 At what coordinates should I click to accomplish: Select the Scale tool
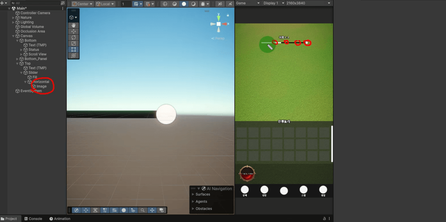pos(73,44)
